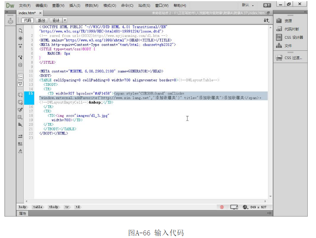Viewport: 316px width, 238px height.
Task: Switch to 拆分 (Split) view
Action: [x=41, y=20]
